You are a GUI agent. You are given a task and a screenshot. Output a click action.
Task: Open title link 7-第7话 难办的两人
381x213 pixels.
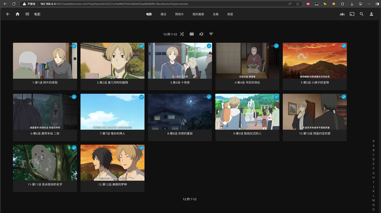click(113, 133)
